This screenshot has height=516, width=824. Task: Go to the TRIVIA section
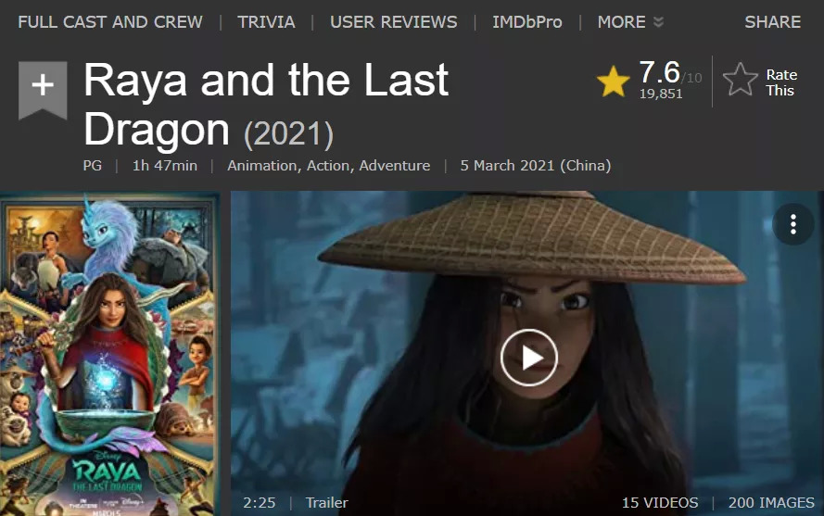(x=266, y=22)
